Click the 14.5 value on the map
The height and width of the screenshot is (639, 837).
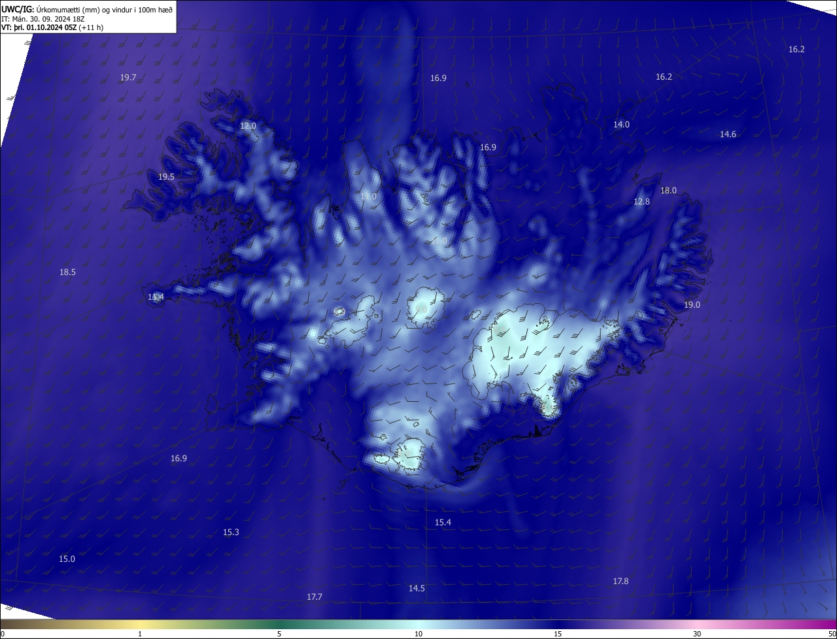point(417,588)
